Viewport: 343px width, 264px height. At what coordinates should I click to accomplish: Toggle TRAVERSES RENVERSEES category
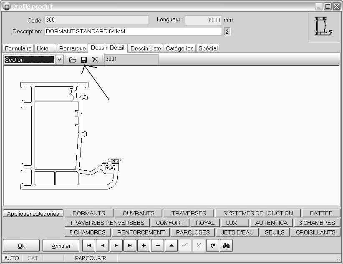(107, 223)
